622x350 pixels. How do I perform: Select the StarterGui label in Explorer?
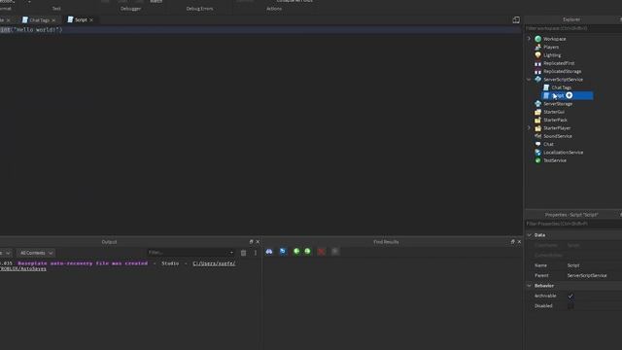point(554,112)
